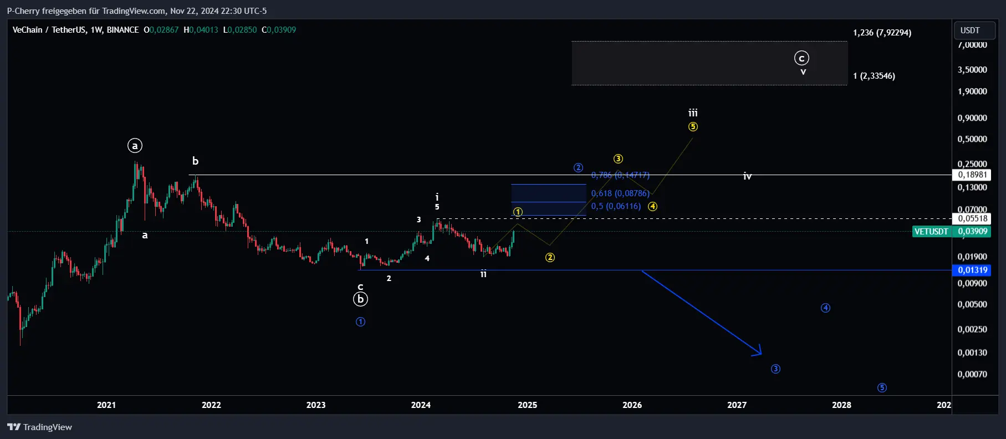Click the 0,00070 price axis value
This screenshot has height=439, width=1006.
pyautogui.click(x=972, y=374)
